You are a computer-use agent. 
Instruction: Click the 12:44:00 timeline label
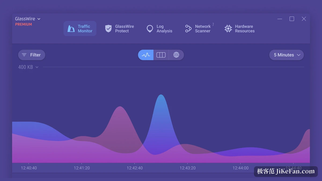click(240, 168)
